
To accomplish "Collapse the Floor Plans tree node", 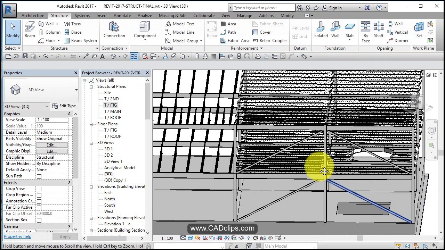I will (x=91, y=124).
